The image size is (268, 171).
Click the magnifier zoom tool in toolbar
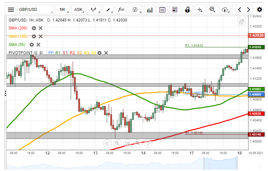pos(212,10)
